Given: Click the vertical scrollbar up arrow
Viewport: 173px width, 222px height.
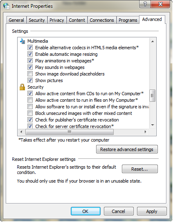Looking at the screenshot, I should click(x=153, y=41).
